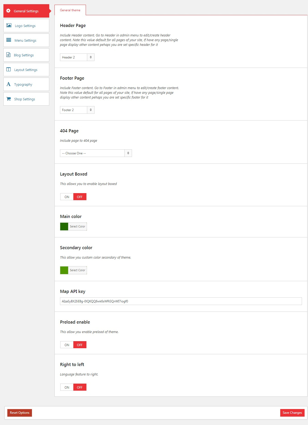
Task: Open the Header Page dropdown
Action: [x=77, y=57]
